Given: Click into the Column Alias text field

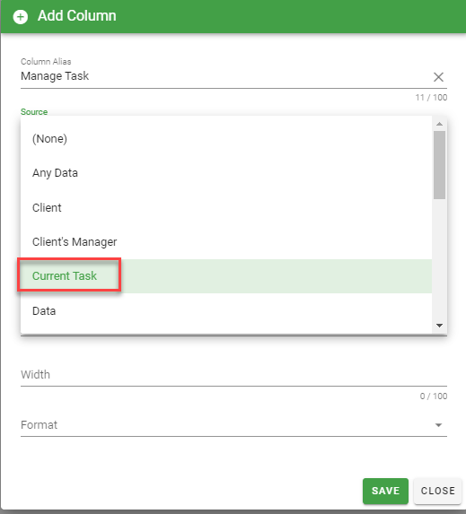Looking at the screenshot, I should coord(225,76).
